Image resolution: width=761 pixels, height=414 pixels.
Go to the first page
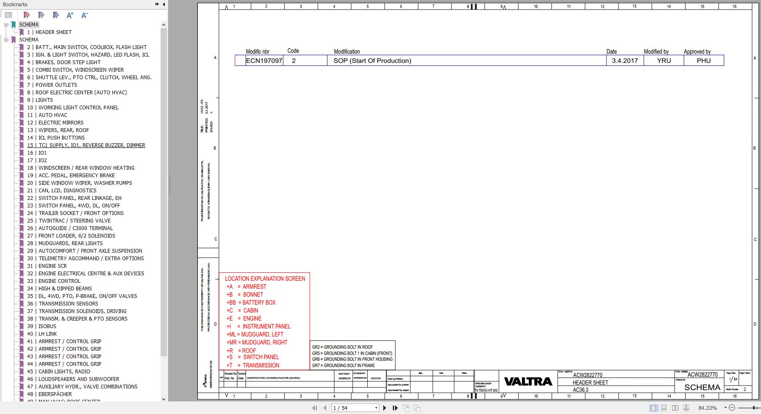[314, 408]
